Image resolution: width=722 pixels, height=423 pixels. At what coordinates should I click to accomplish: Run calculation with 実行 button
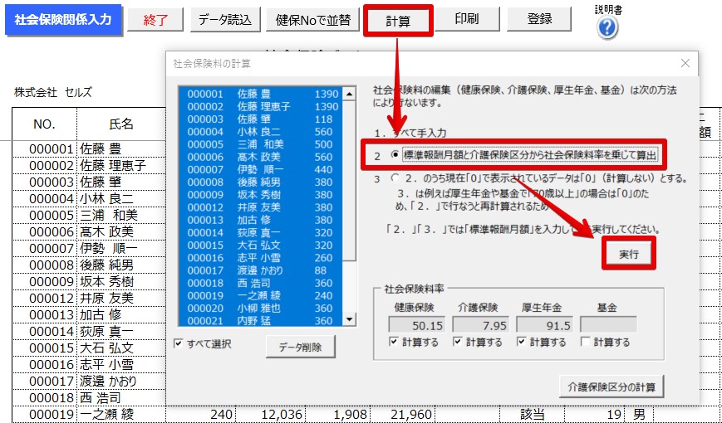pos(628,254)
